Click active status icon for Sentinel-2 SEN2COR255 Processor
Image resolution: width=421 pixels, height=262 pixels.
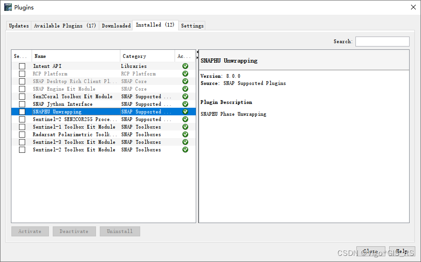[185, 119]
